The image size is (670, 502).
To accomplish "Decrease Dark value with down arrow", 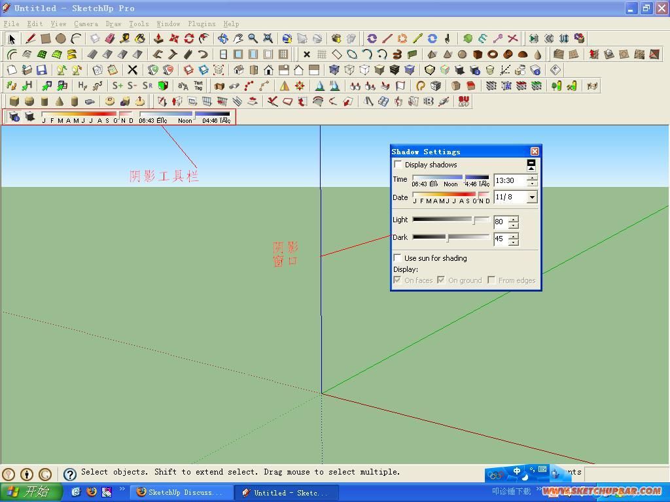I will point(514,242).
